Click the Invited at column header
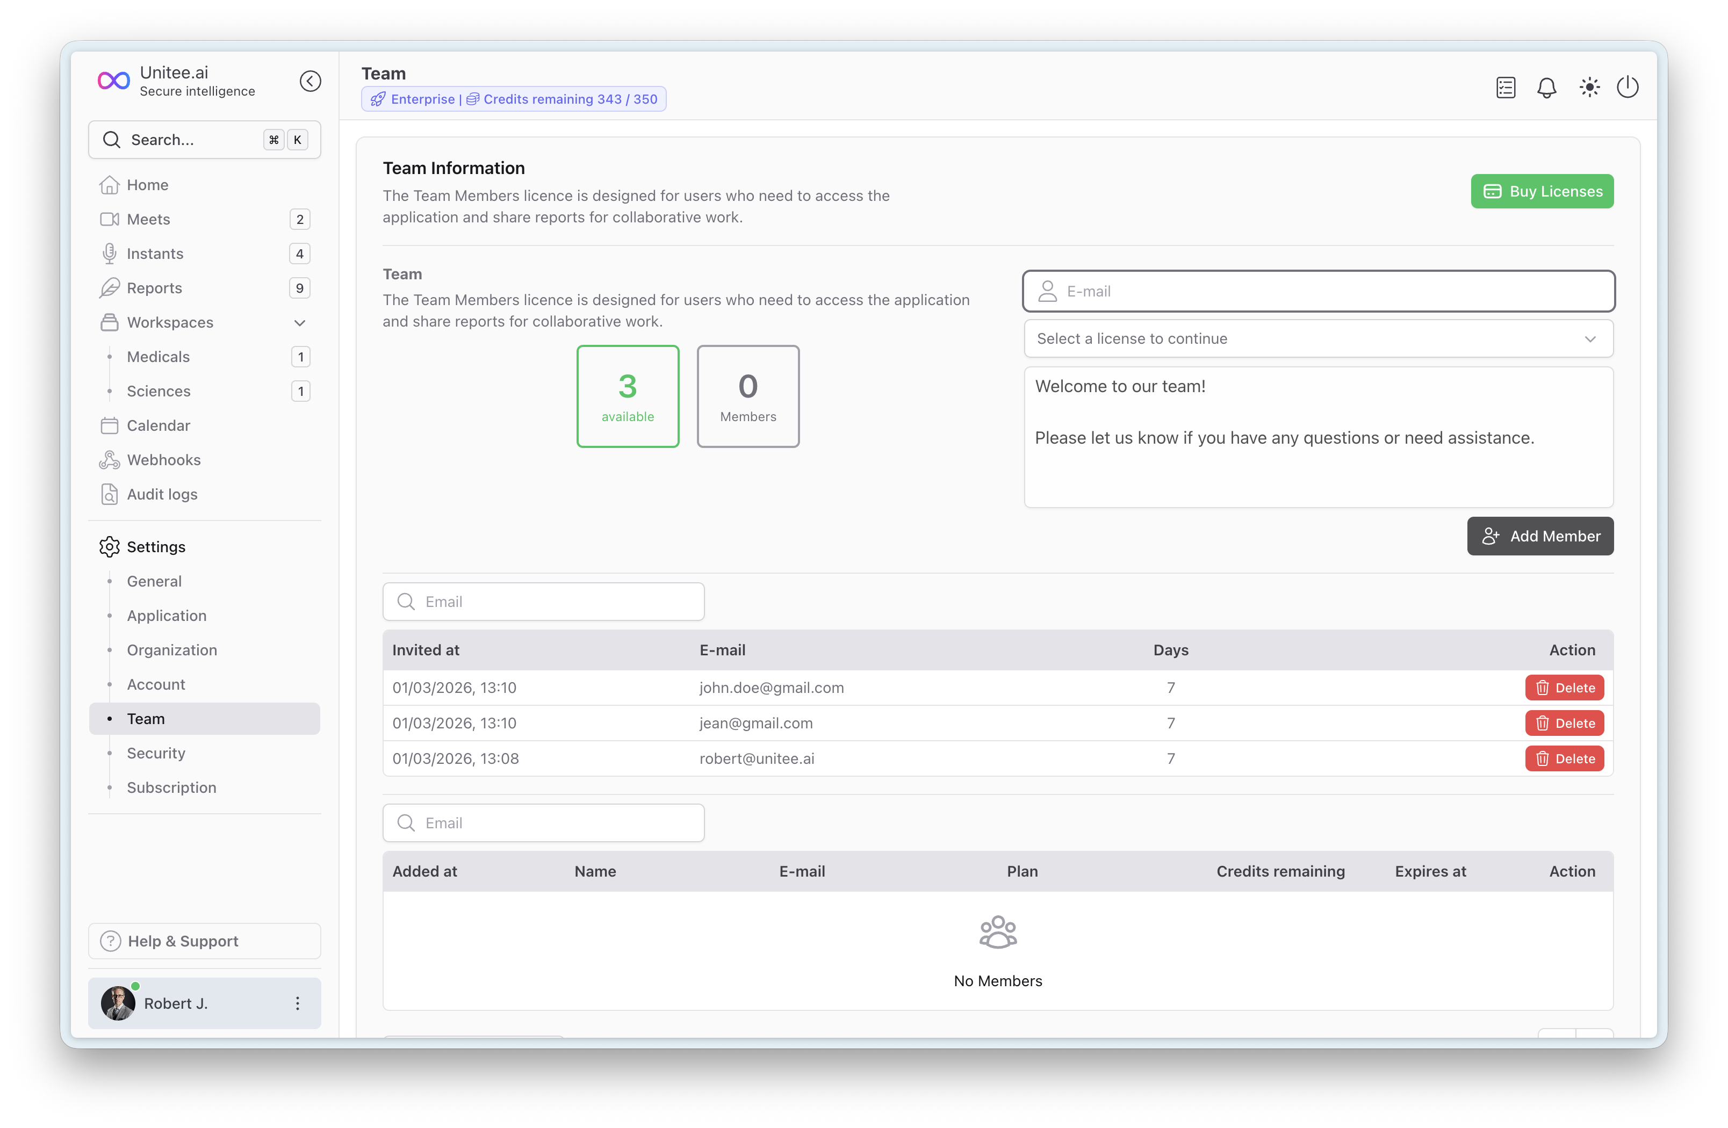 [426, 649]
